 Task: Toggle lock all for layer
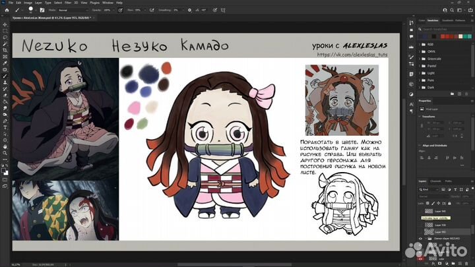tap(449, 204)
